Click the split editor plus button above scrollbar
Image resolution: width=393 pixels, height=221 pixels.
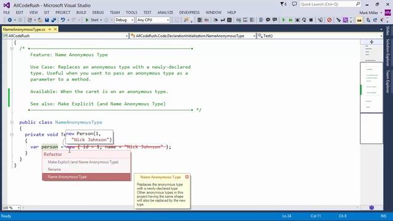click(372, 42)
